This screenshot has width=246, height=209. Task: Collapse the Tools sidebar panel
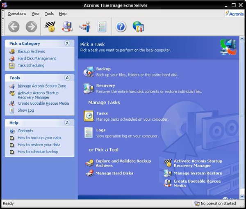(x=67, y=78)
